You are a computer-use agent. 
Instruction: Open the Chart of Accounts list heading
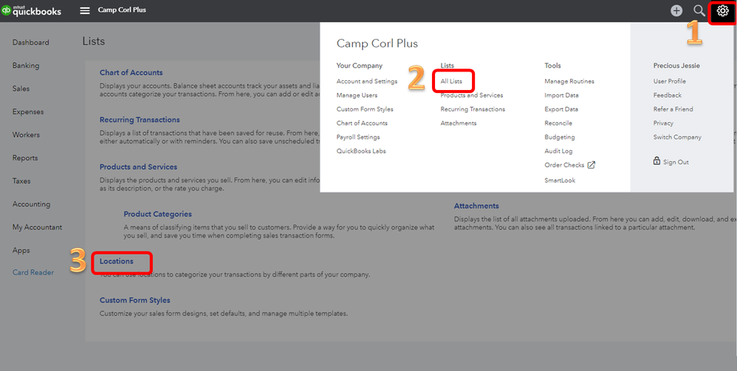(x=131, y=72)
